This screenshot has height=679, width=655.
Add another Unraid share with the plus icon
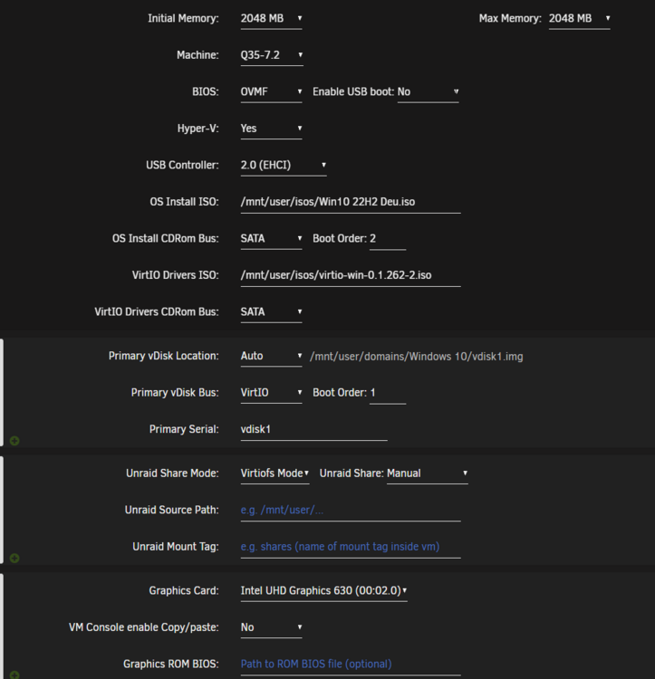14,559
